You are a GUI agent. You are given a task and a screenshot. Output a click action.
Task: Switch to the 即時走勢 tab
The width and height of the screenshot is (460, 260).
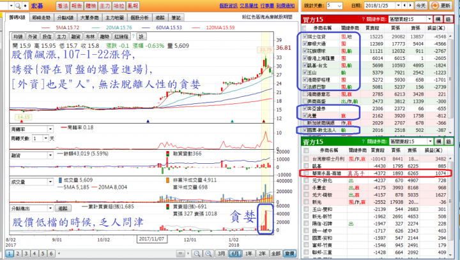42,18
